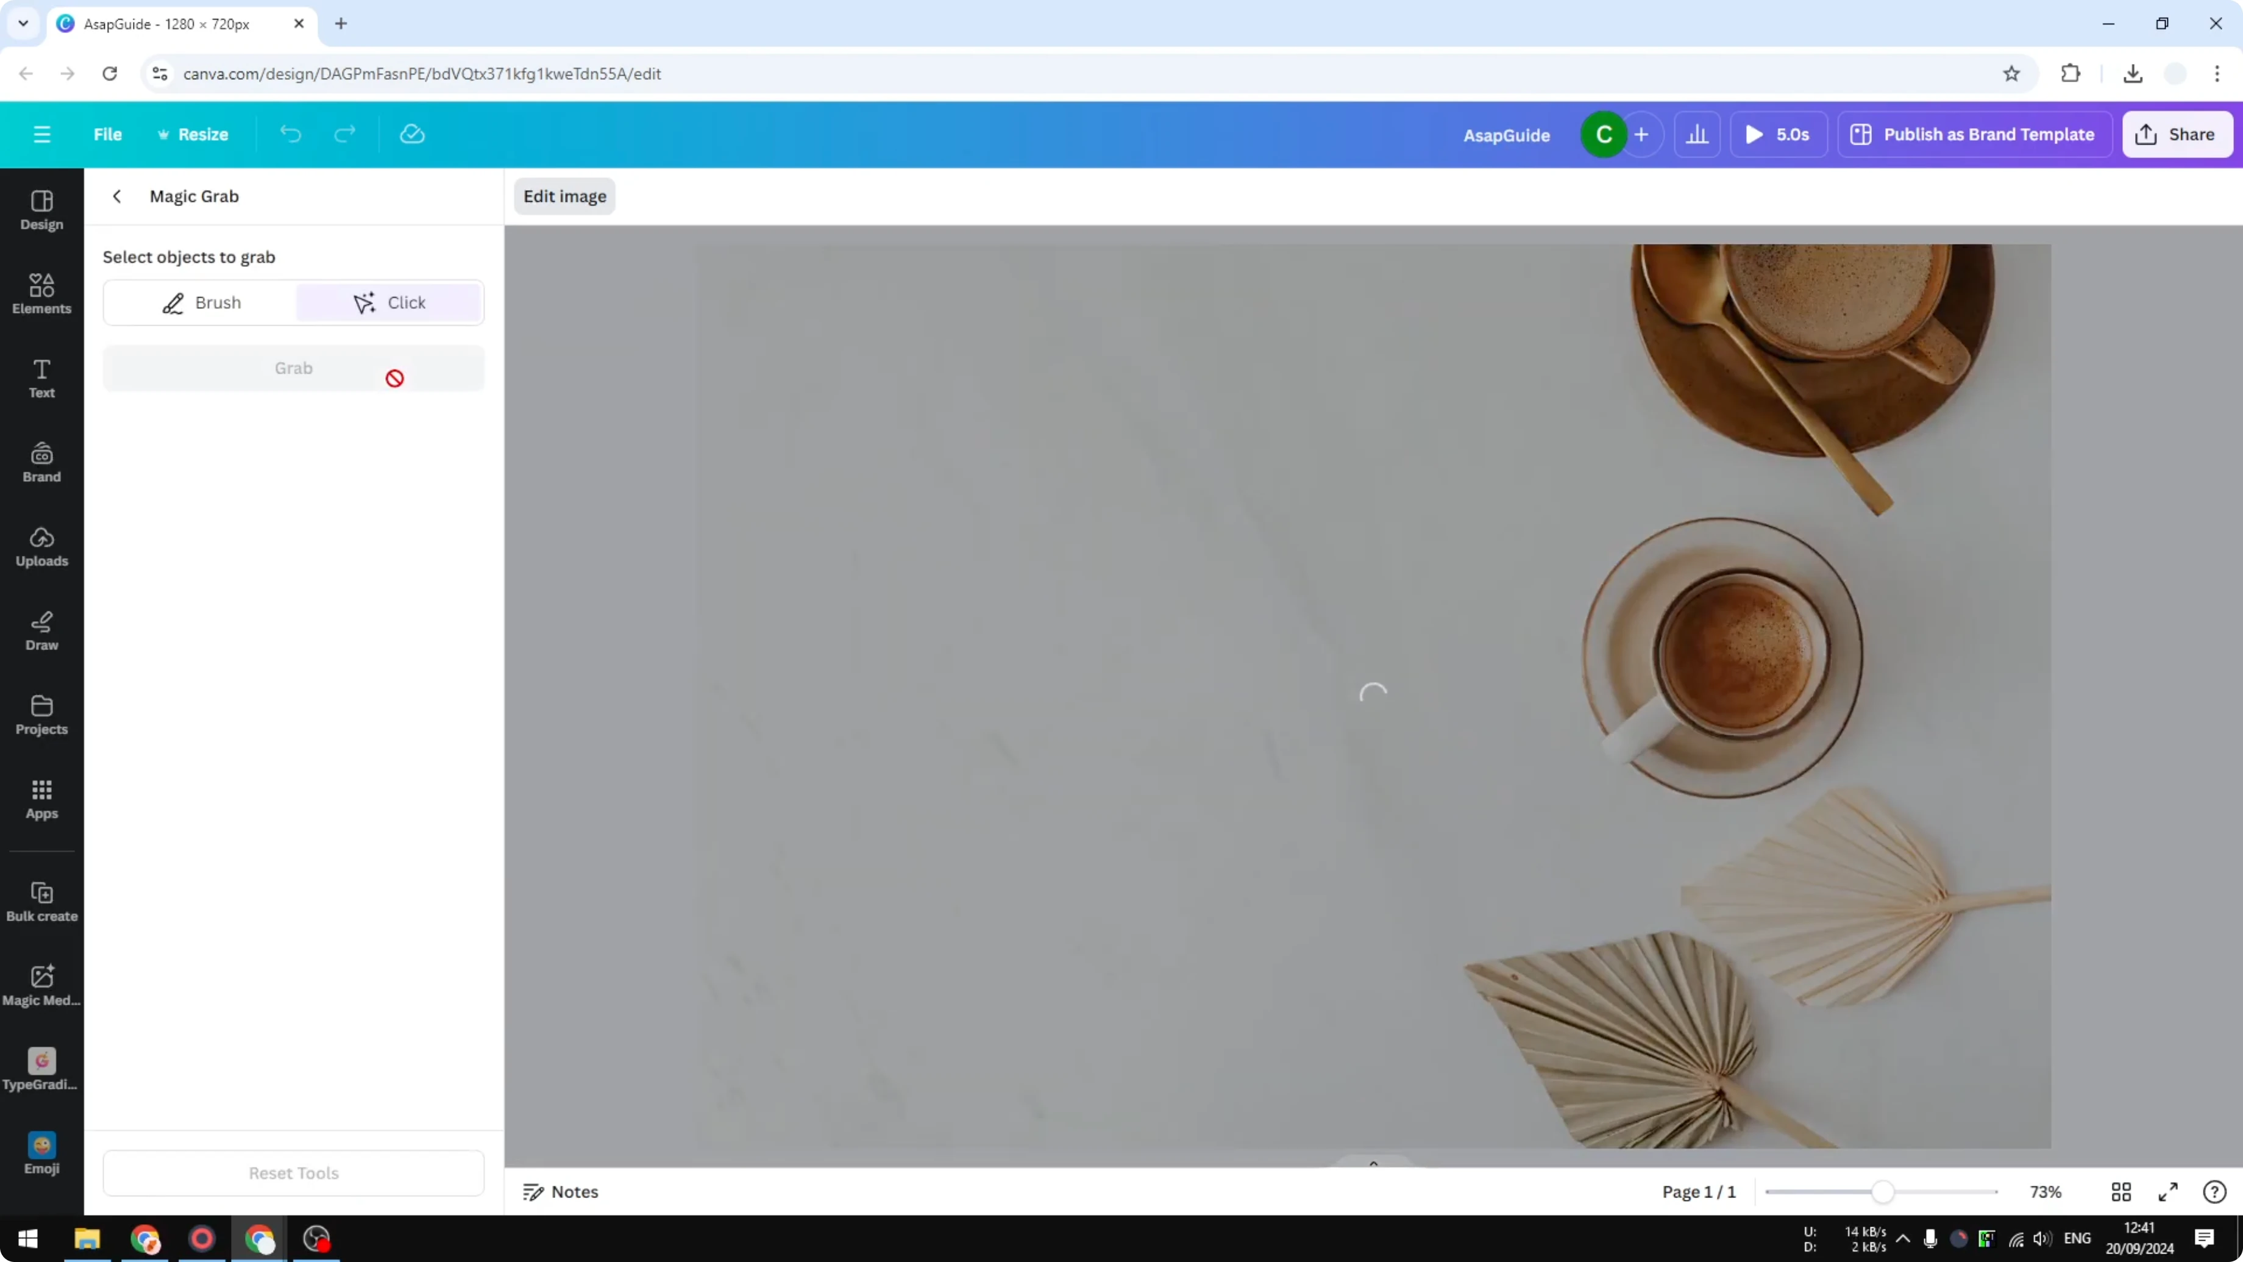Open browser extensions puzzle icon

pos(2071,73)
